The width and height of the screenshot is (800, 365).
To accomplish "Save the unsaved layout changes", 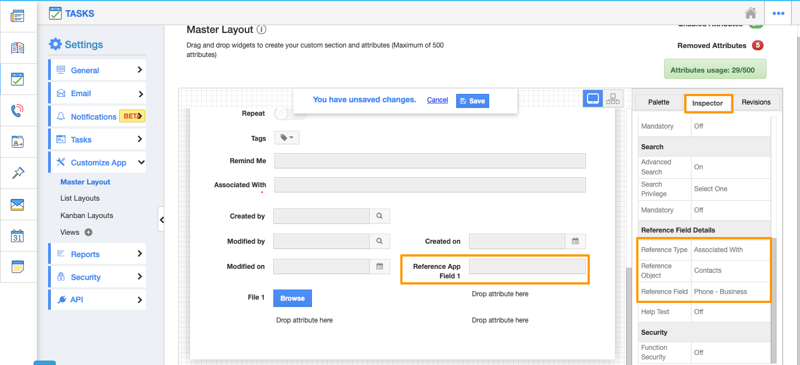I will point(472,101).
